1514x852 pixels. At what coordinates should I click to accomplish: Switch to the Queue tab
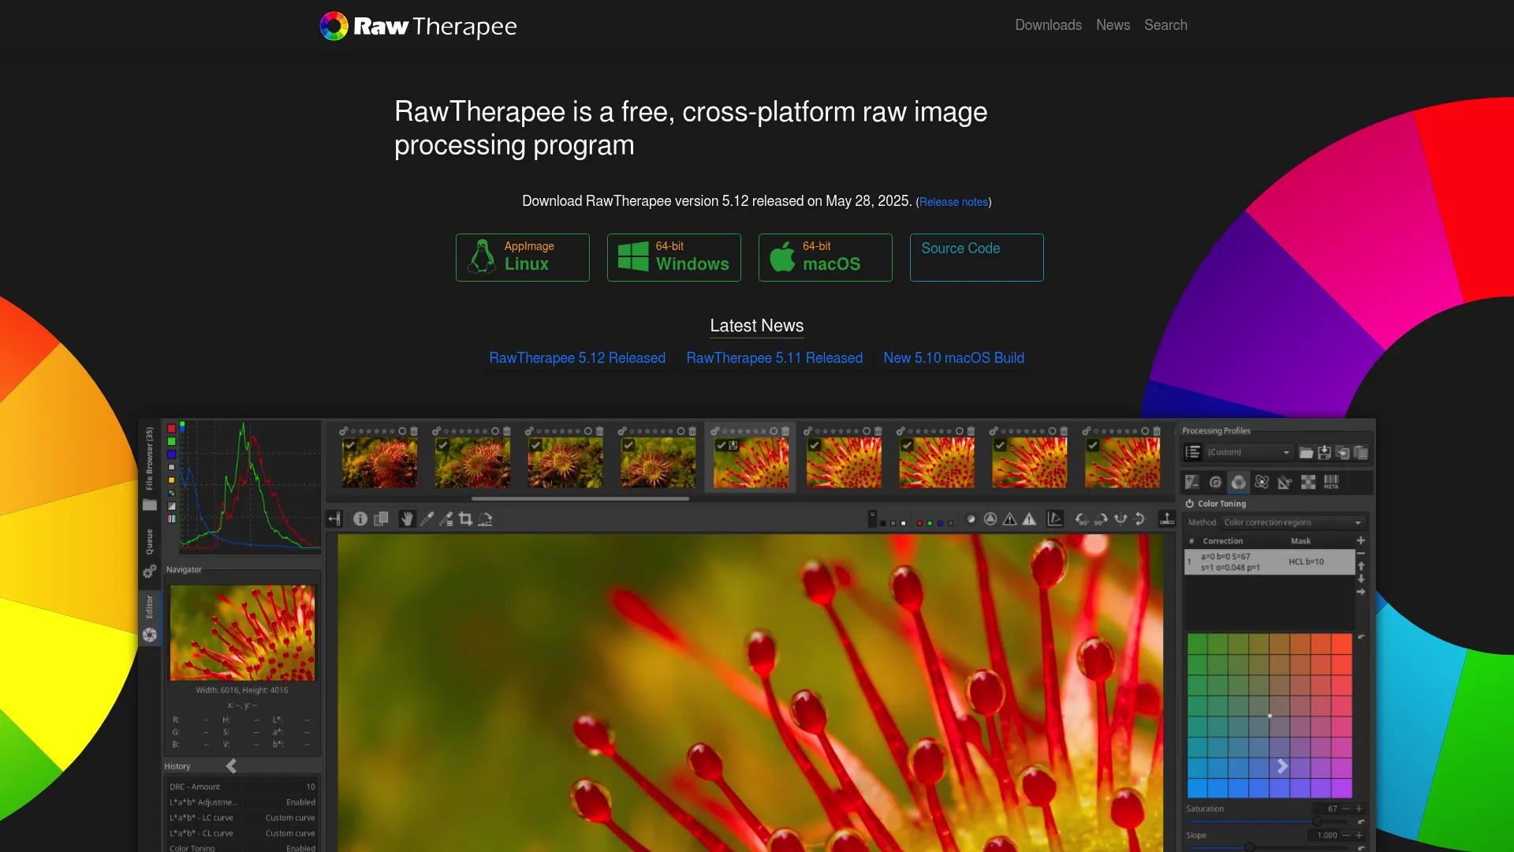tap(149, 554)
